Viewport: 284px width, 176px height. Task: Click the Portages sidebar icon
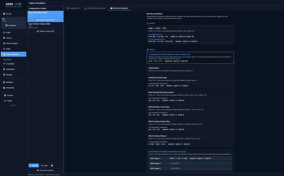tap(4, 75)
